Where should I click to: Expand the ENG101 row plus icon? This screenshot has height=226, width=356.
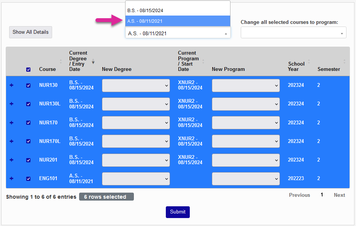tap(11, 179)
